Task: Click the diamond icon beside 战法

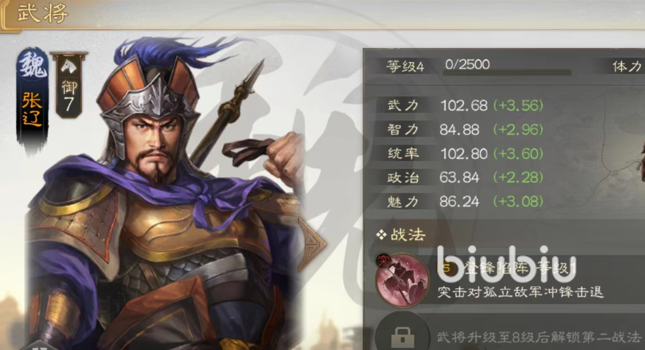Action: (381, 235)
